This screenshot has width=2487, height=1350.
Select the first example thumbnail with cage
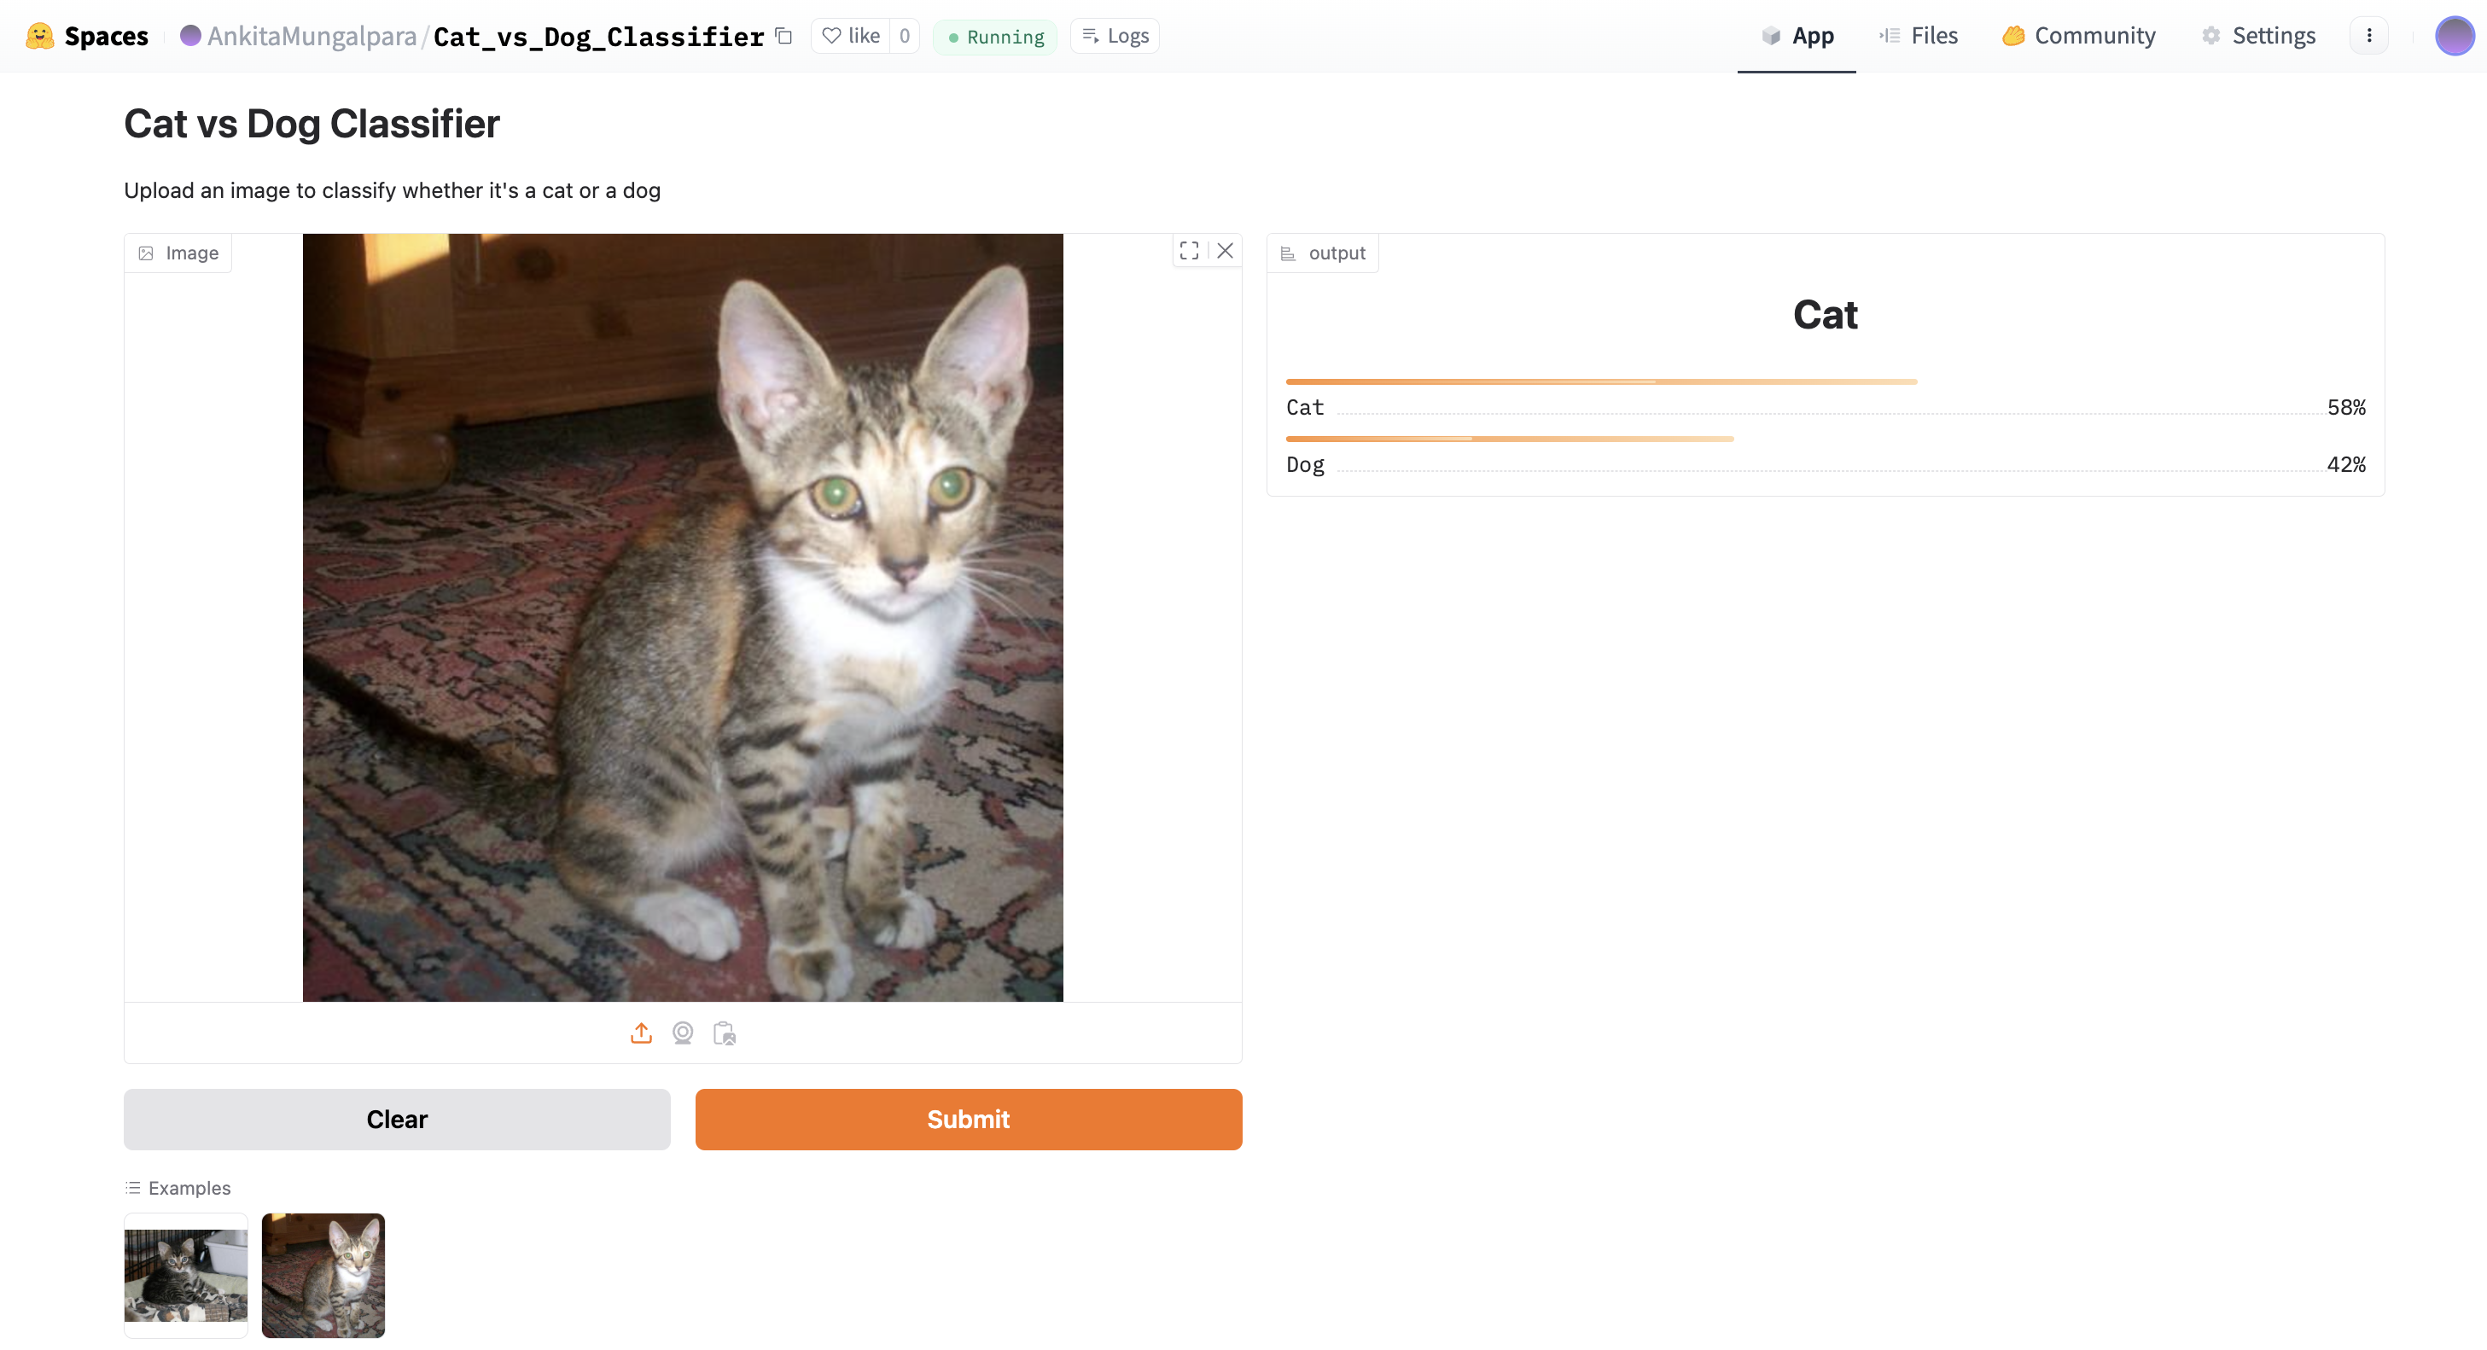coord(185,1274)
